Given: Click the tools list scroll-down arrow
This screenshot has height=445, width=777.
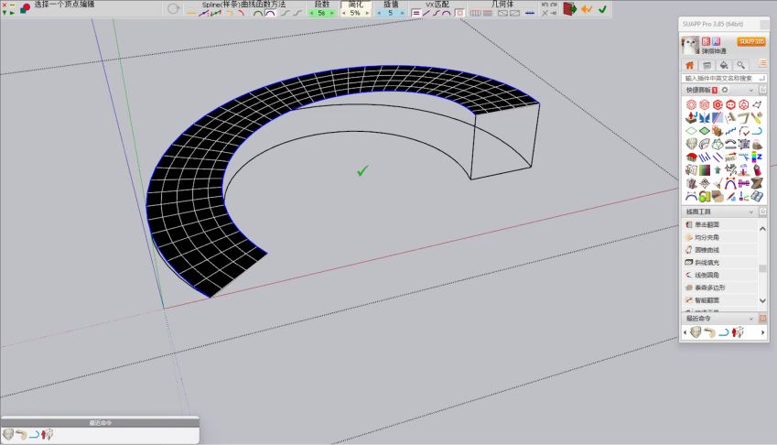Looking at the screenshot, I should click(762, 300).
